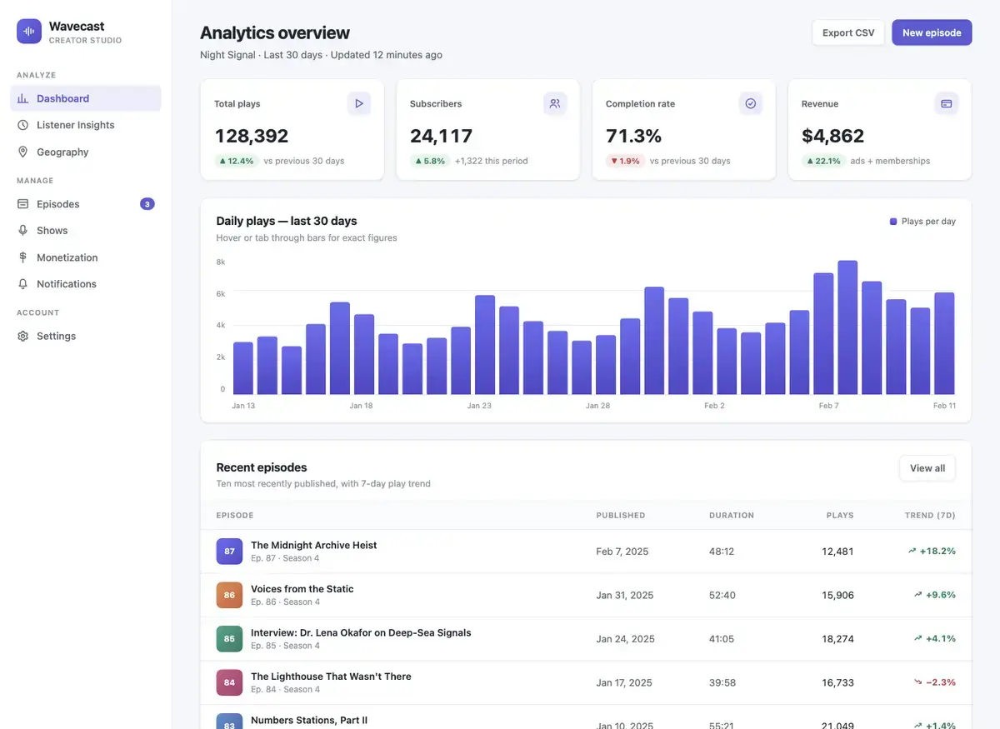Select the tallest bar in Daily plays chart
This screenshot has height=729, width=1000.
pos(847,327)
